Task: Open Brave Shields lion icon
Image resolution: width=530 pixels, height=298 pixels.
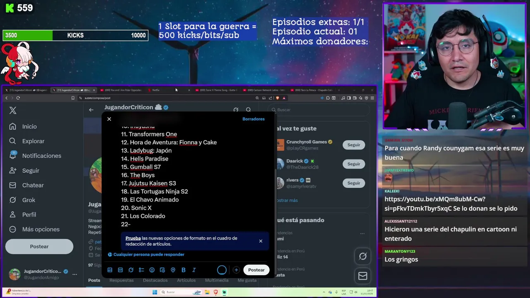Action: tap(277, 98)
